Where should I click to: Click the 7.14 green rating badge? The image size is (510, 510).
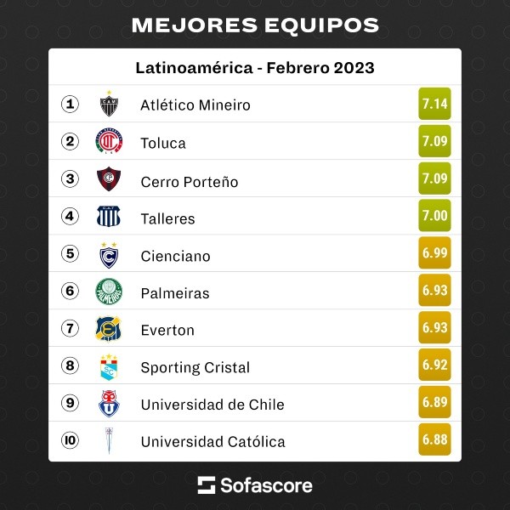tap(434, 105)
